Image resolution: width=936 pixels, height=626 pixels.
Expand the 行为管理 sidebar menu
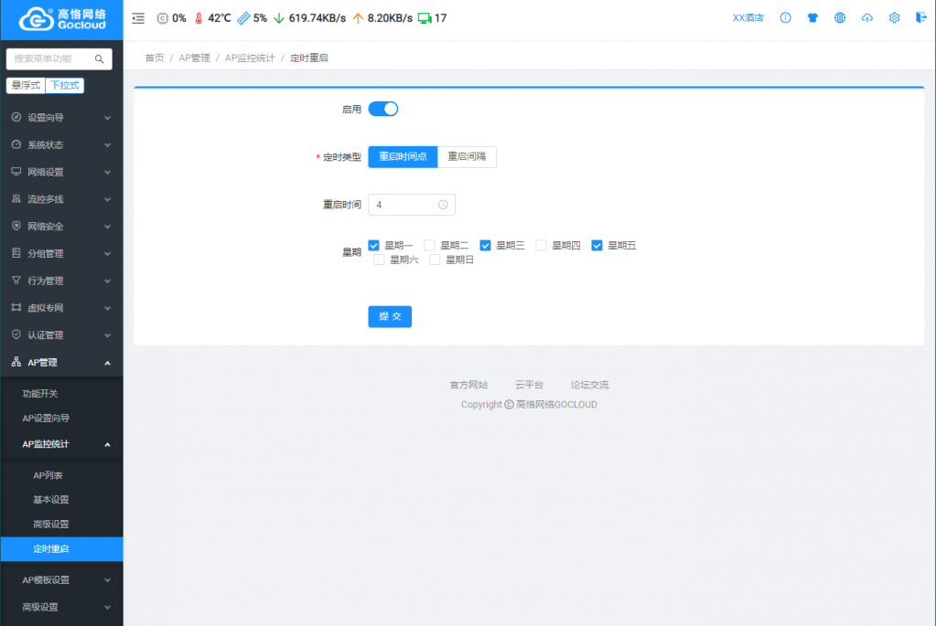click(x=61, y=281)
